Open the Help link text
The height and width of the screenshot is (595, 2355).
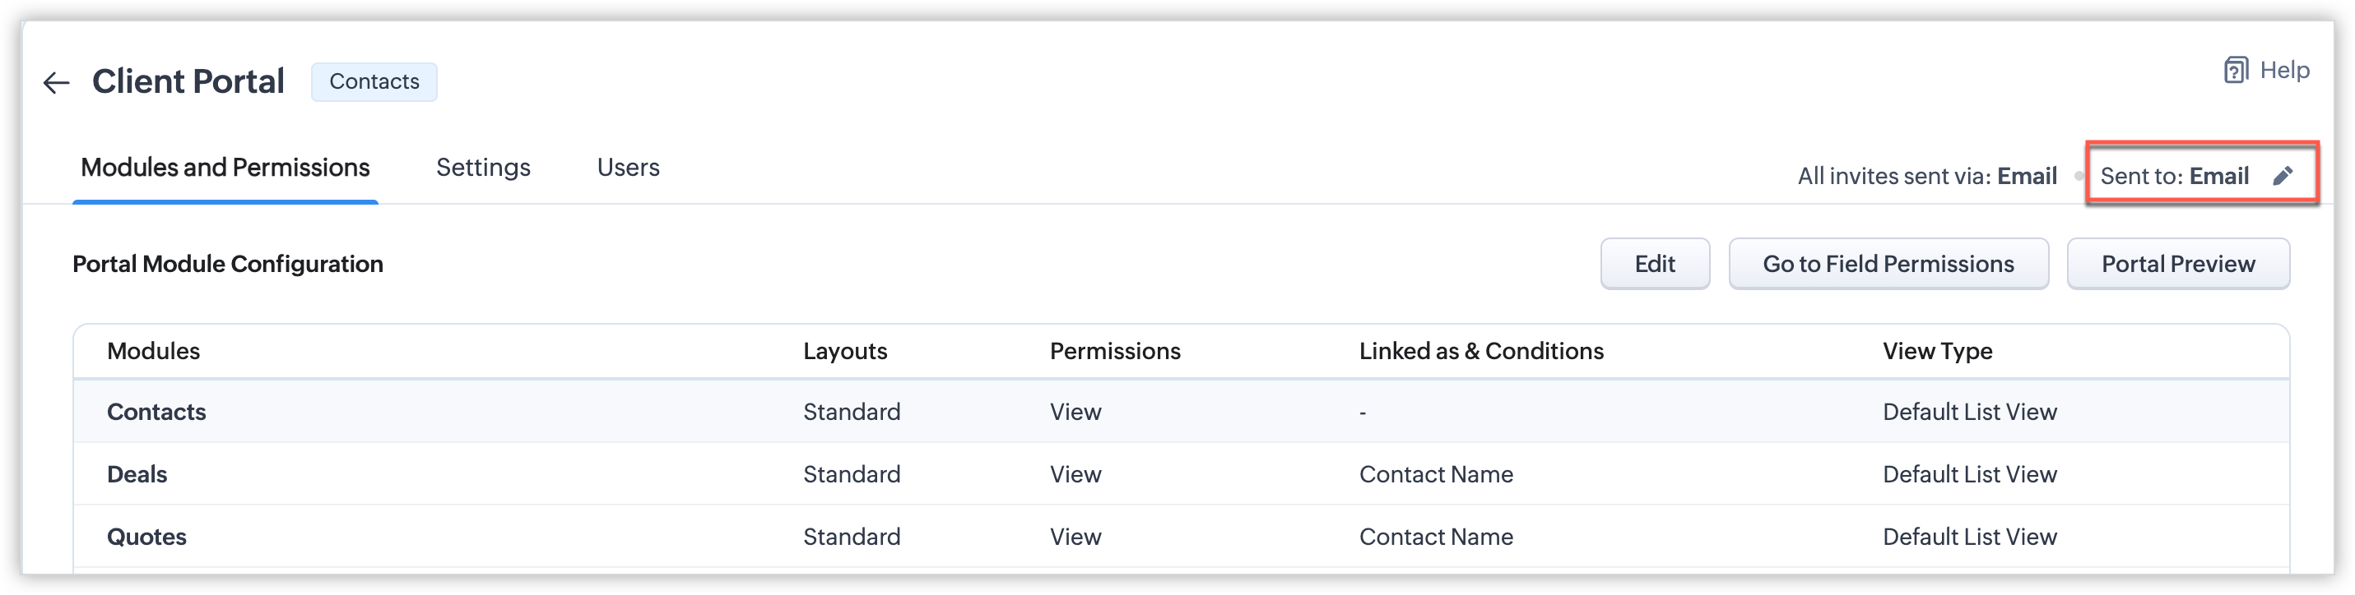point(2283,71)
